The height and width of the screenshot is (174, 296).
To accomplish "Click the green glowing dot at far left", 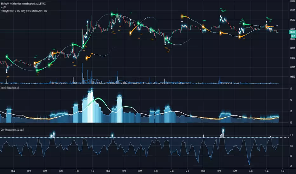I will (7, 57).
